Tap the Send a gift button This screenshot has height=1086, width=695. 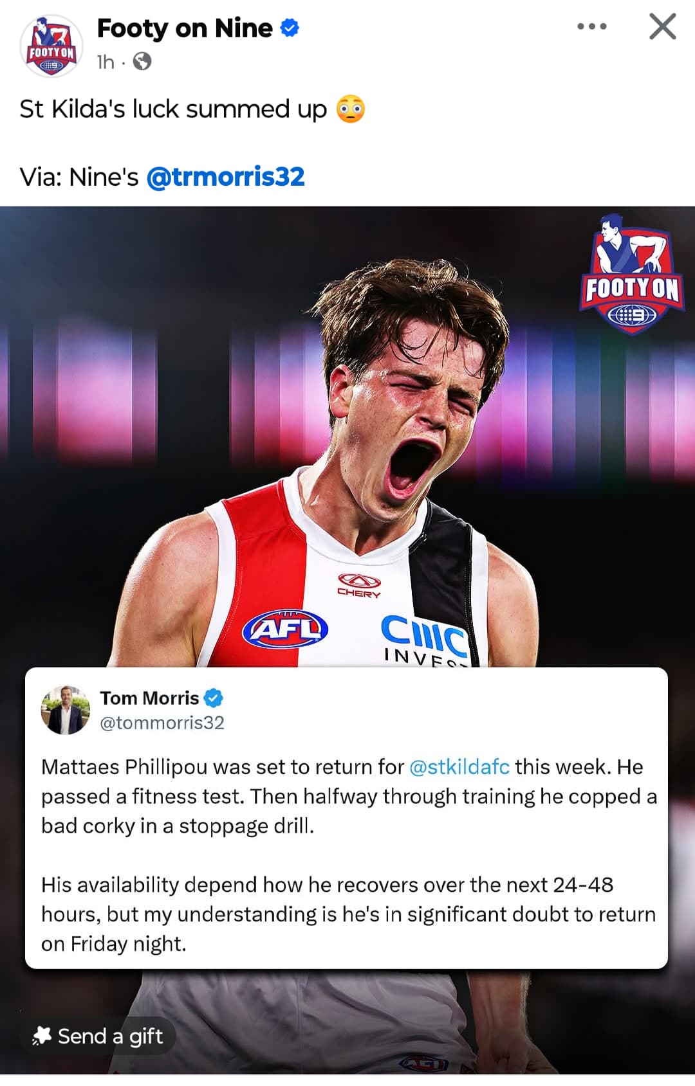point(98,1036)
